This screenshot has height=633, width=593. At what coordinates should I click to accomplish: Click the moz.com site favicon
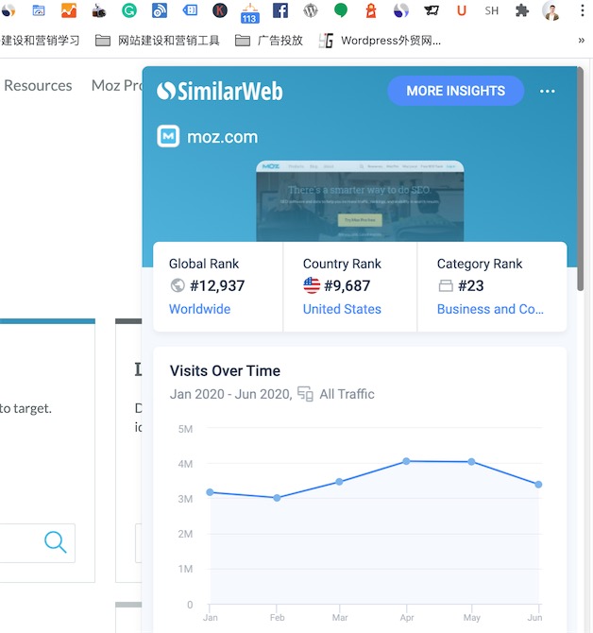click(x=168, y=136)
